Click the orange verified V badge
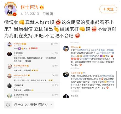Image resolution: width=121 pixels, height=114 pixels. (x=15, y=14)
